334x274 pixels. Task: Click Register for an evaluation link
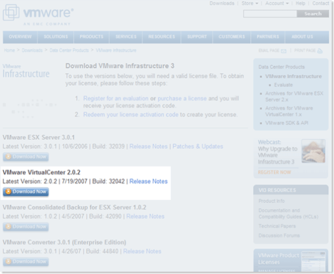tap(116, 98)
